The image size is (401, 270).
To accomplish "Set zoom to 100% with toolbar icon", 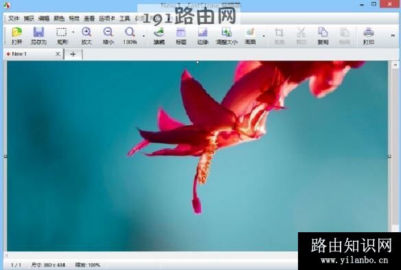I will 130,36.
